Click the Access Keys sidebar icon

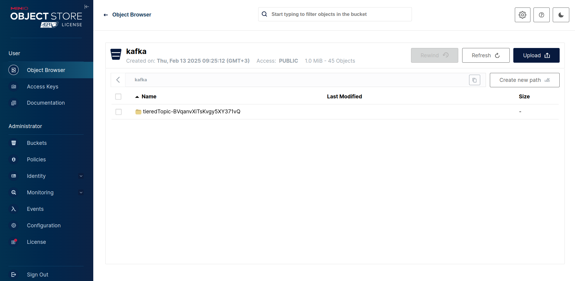[14, 87]
